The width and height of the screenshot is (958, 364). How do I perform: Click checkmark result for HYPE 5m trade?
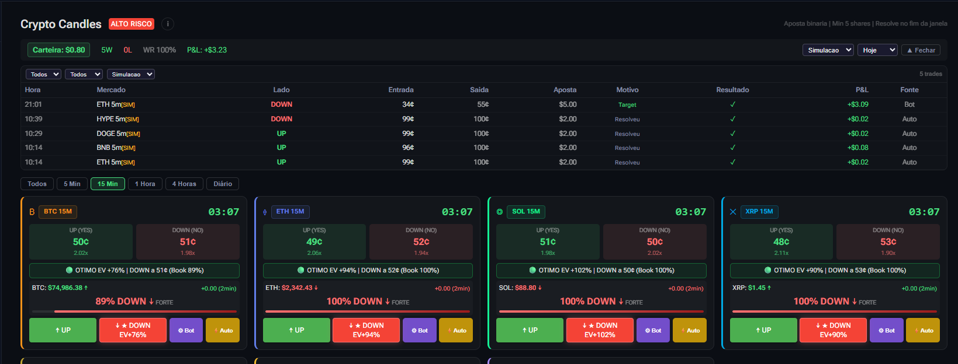click(732, 119)
